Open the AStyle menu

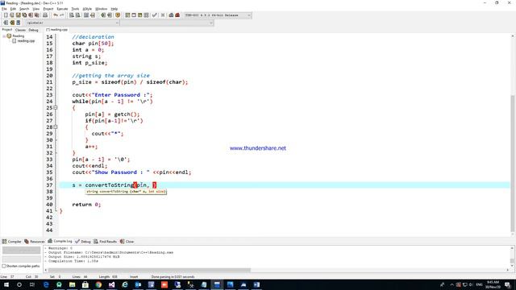pyautogui.click(x=87, y=9)
